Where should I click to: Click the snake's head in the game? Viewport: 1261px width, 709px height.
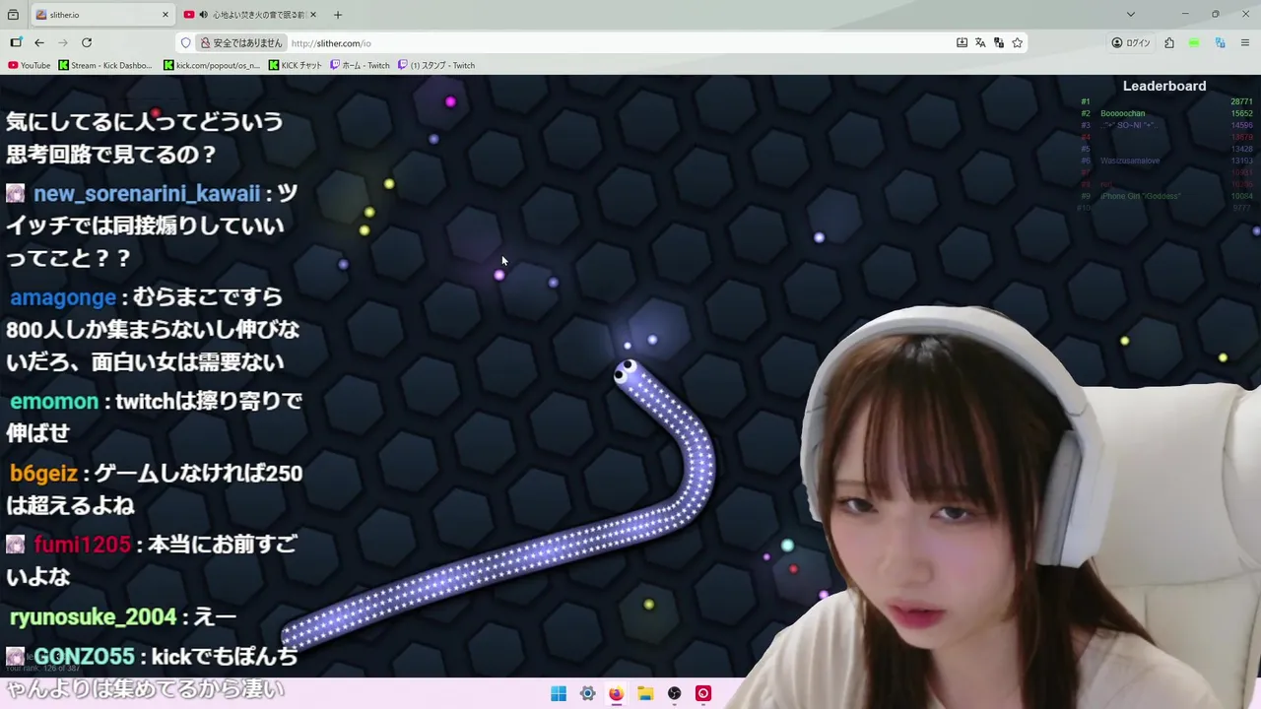(x=626, y=371)
